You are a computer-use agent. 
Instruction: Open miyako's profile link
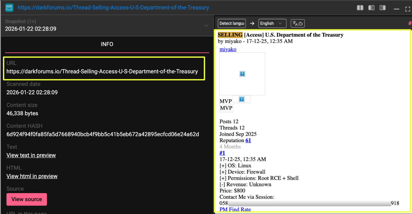pos(228,49)
